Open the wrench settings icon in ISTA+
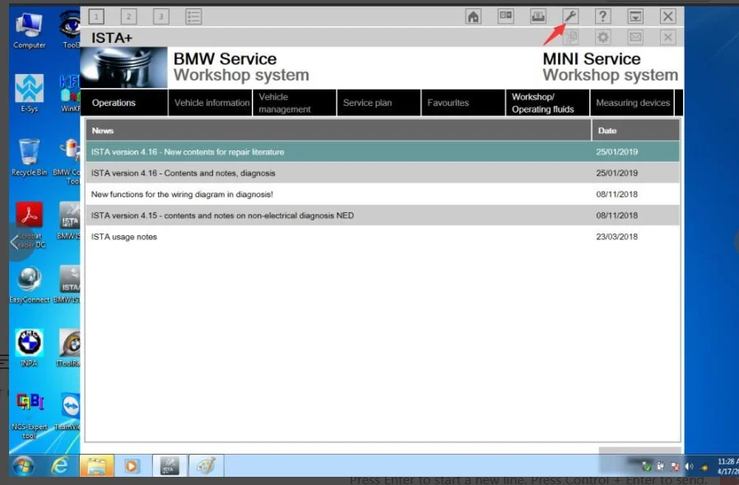The image size is (739, 485). pos(570,16)
